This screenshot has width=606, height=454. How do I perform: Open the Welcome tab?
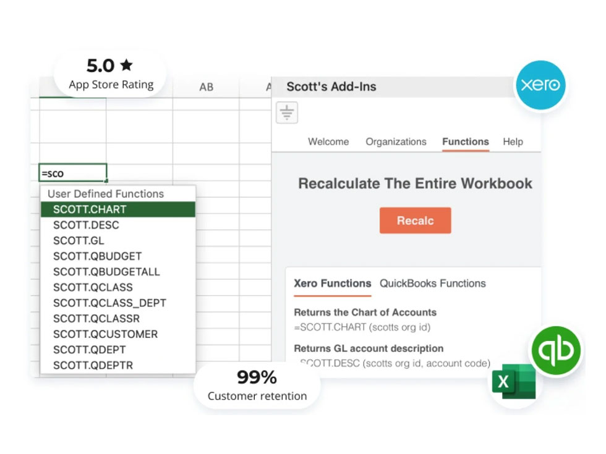tap(328, 141)
